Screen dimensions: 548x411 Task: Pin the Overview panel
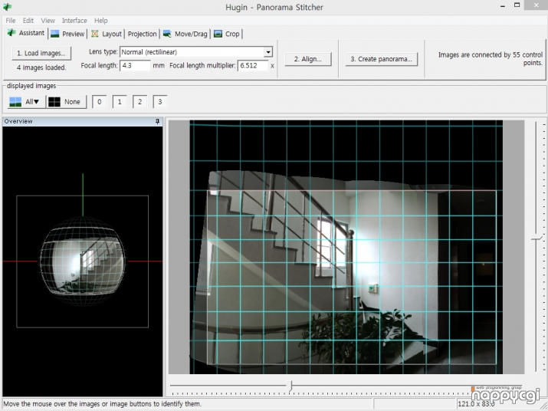[x=157, y=121]
